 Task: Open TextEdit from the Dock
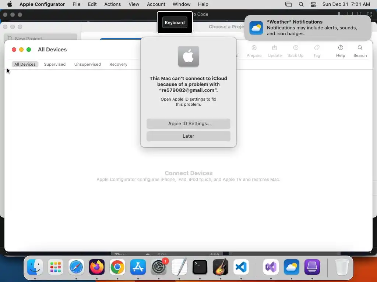[179, 267]
